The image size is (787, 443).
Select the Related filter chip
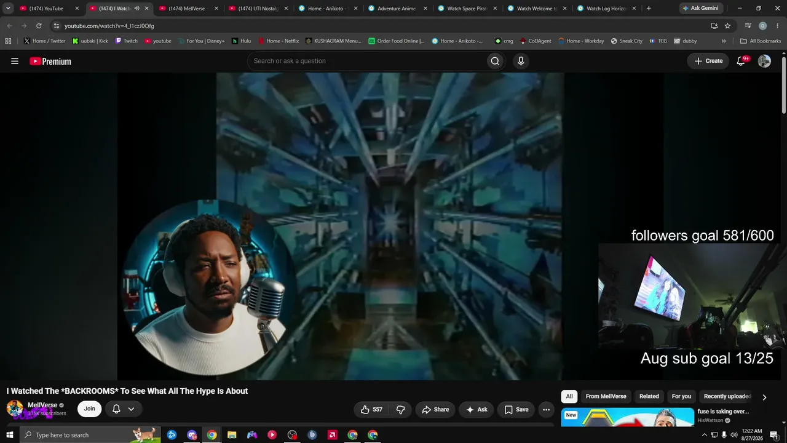tap(649, 396)
